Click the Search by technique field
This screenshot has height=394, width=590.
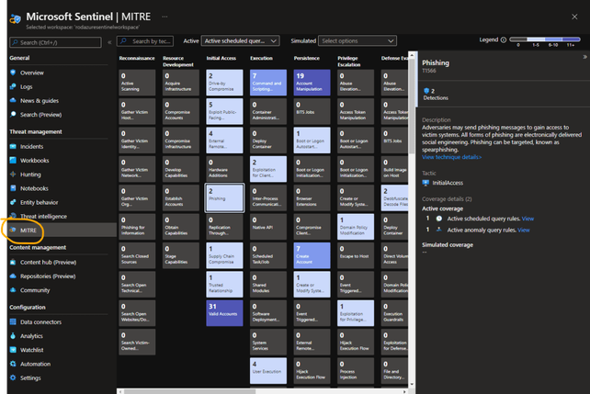(x=145, y=41)
